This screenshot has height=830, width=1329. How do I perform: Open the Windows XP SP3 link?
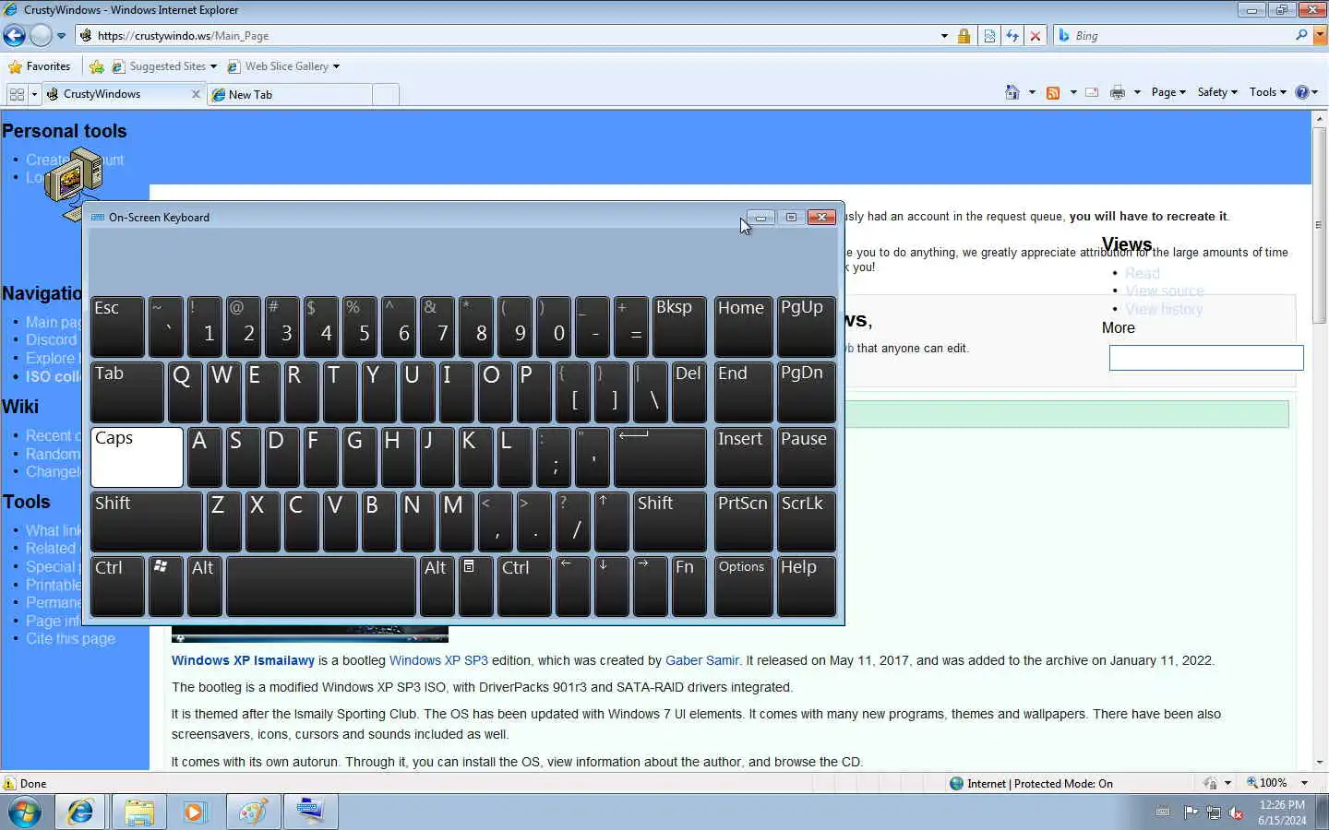pos(438,660)
